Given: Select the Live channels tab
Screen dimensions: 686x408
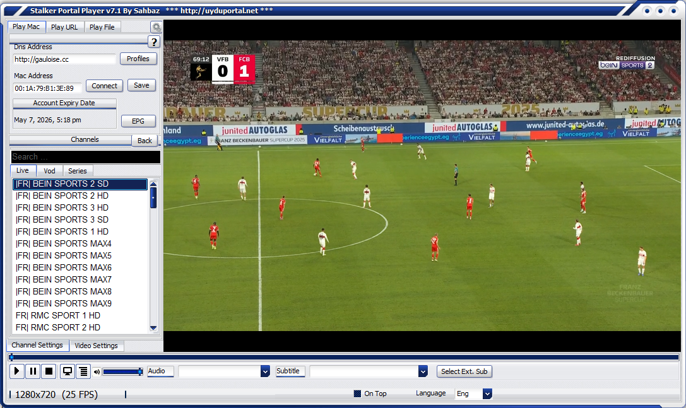Looking at the screenshot, I should coord(23,170).
